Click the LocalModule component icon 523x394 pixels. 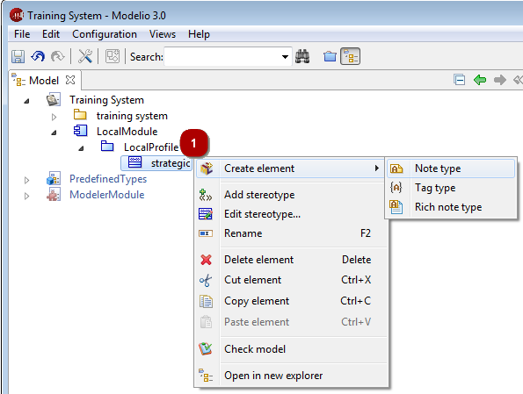coord(80,131)
